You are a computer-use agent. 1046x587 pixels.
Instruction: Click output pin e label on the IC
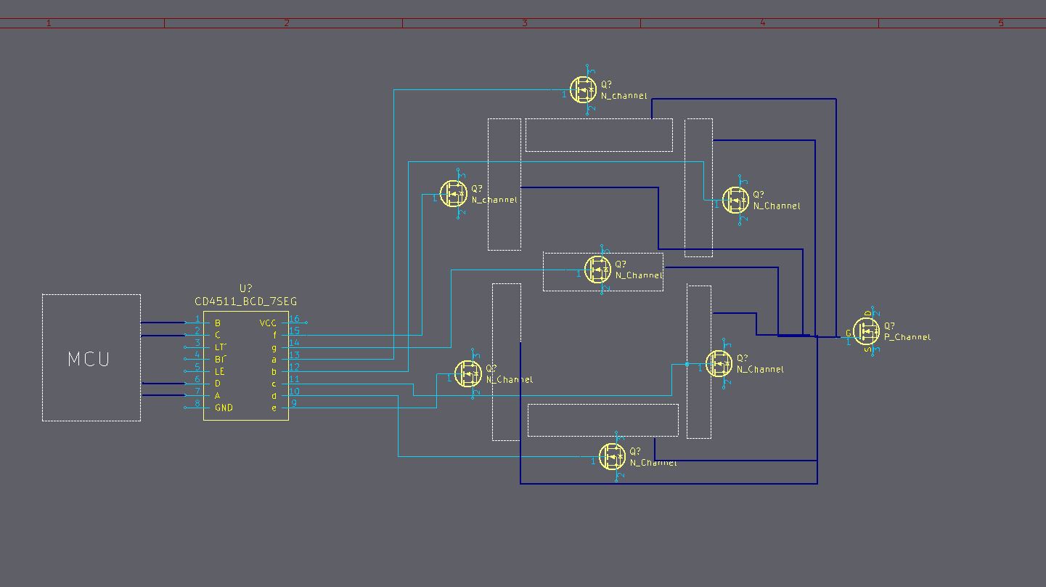[x=274, y=408]
